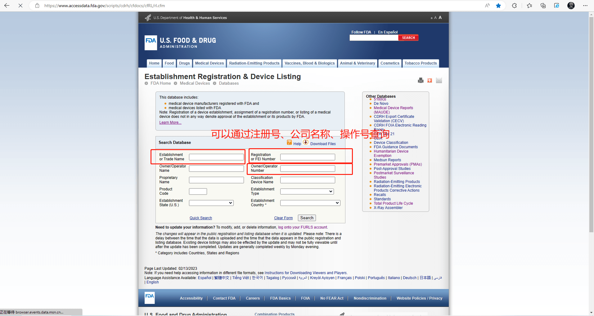Open the read aloud icon
This screenshot has height=316, width=594.
(487, 6)
